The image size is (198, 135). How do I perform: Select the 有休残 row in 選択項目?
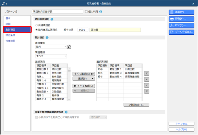[x=51, y=95]
